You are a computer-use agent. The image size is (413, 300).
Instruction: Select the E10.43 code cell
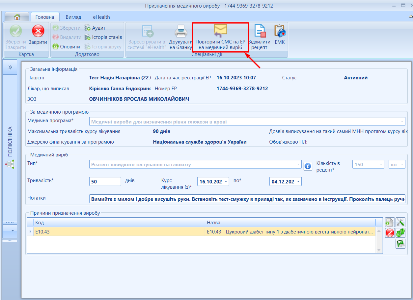click(119, 232)
